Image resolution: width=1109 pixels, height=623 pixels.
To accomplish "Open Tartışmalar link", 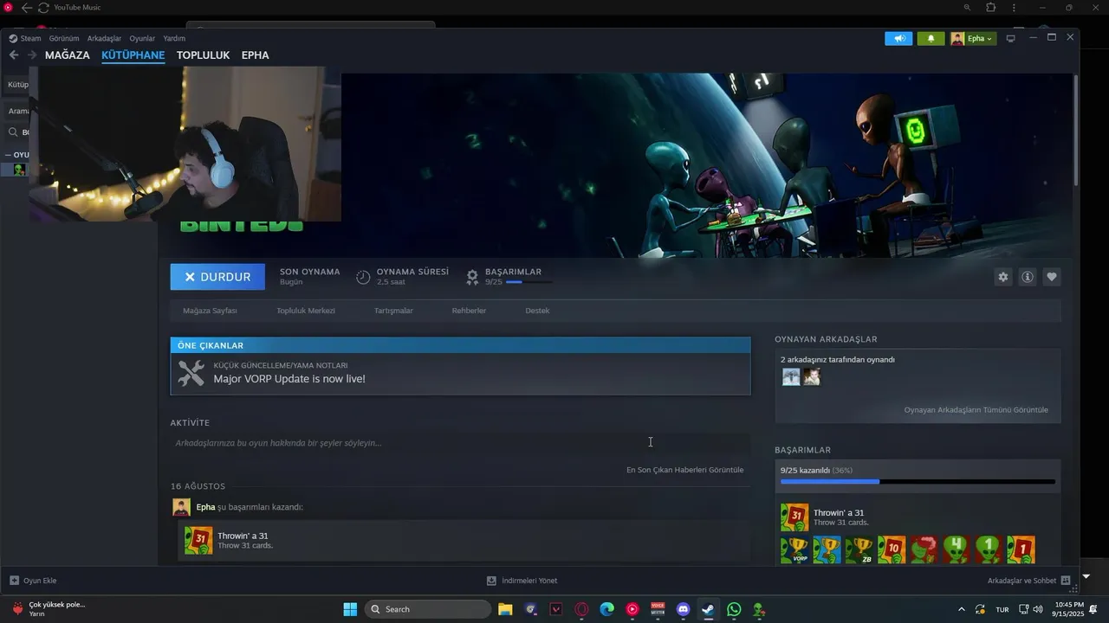I will [393, 311].
